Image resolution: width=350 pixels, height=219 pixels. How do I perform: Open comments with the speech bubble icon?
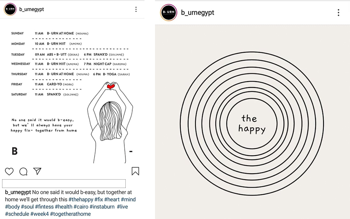pyautogui.click(x=23, y=172)
